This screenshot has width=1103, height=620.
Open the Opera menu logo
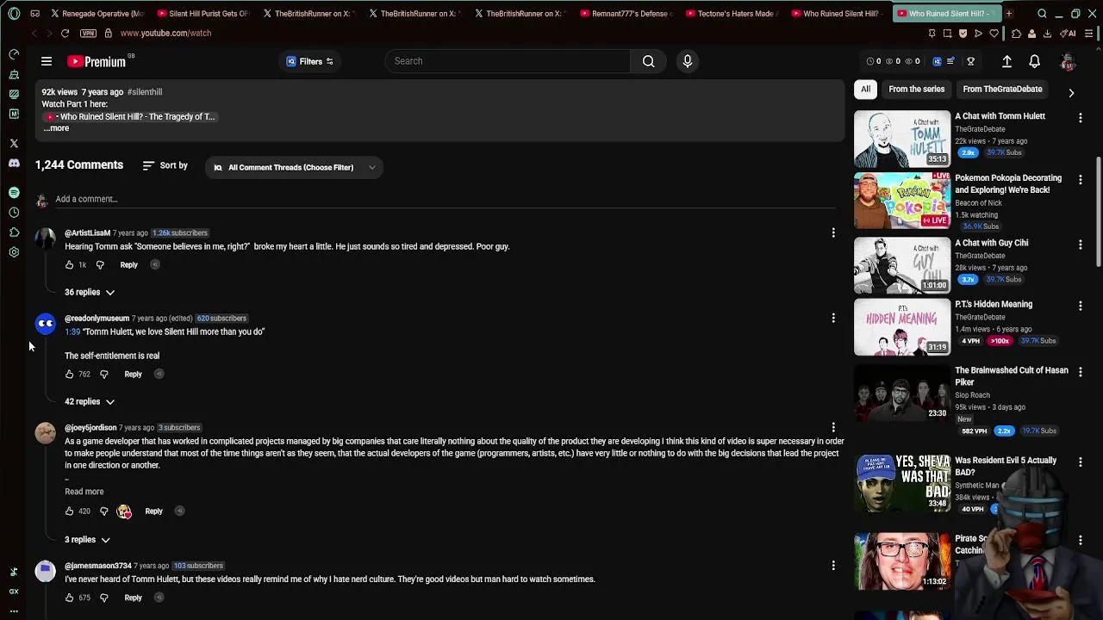(x=14, y=14)
